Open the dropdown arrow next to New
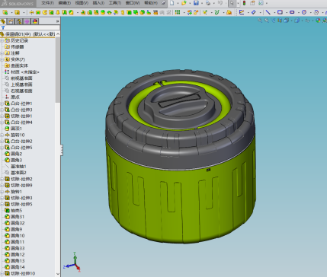The image size is (327, 277). (178, 3)
